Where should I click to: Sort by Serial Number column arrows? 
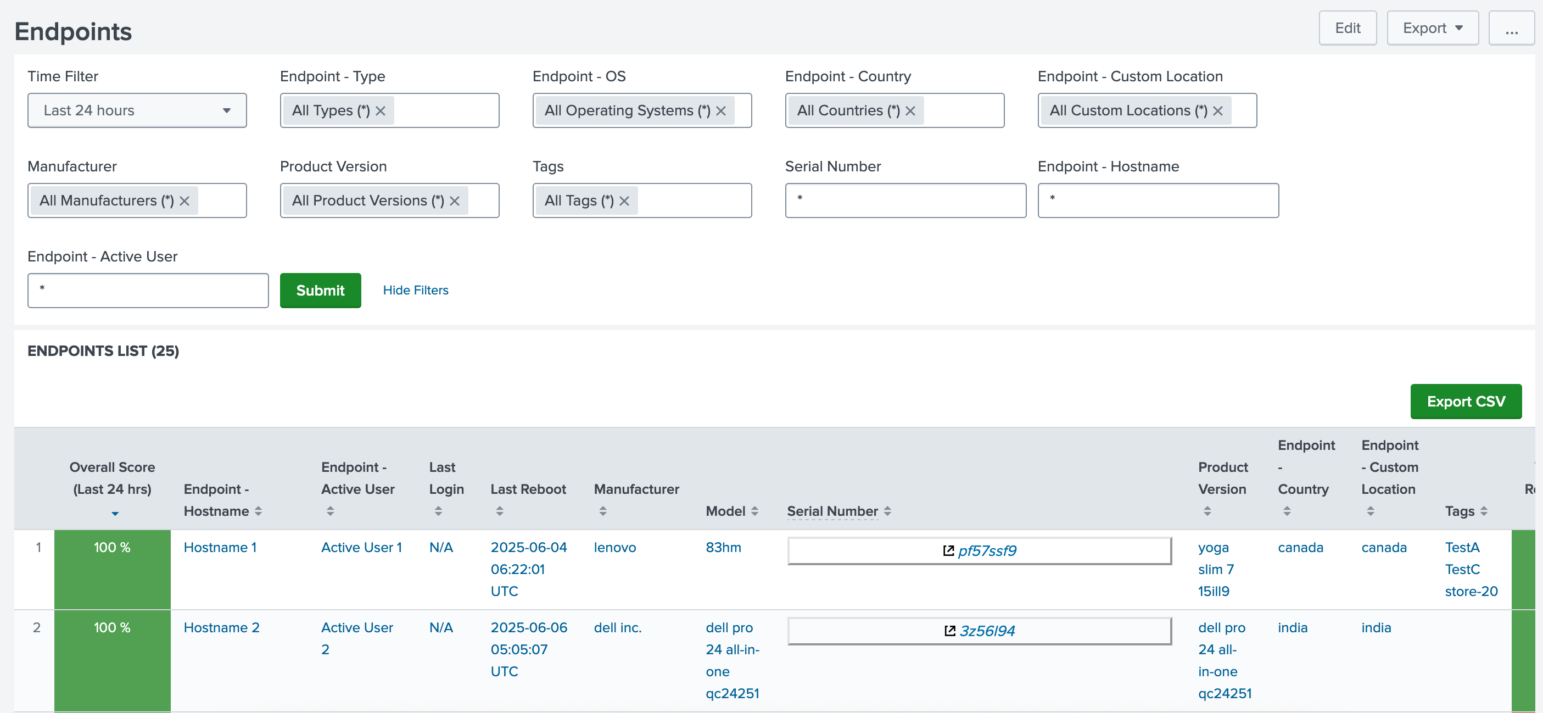point(887,511)
